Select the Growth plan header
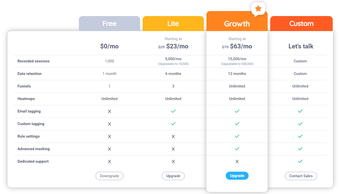 [x=237, y=24]
